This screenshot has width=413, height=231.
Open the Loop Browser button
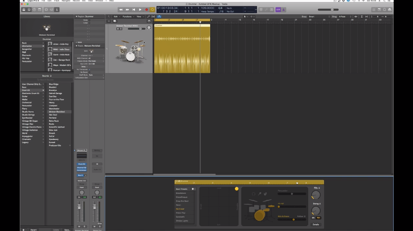tap(384, 10)
